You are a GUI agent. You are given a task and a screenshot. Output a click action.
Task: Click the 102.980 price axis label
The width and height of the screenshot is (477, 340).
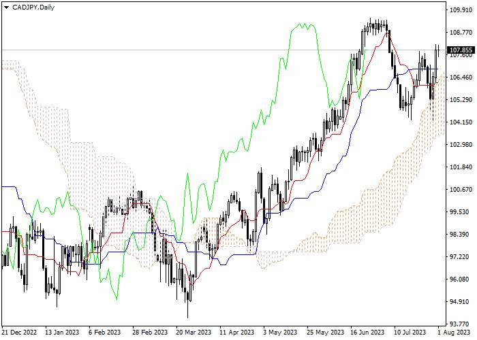click(x=461, y=145)
